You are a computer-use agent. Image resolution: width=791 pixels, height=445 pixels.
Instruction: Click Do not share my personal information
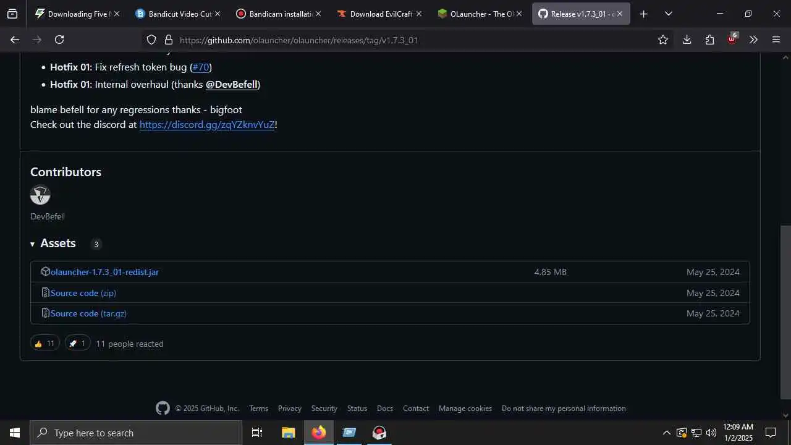point(564,409)
